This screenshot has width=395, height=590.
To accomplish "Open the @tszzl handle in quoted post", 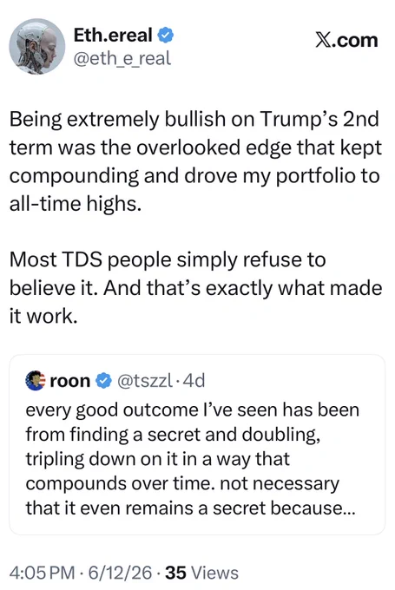I will click(x=145, y=381).
